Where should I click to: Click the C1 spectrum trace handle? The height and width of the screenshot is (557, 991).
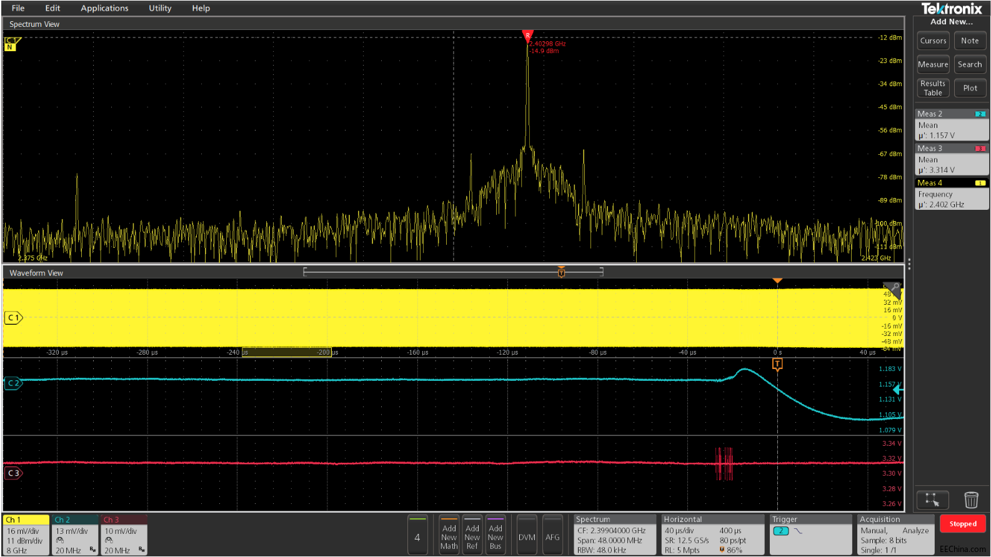click(12, 44)
